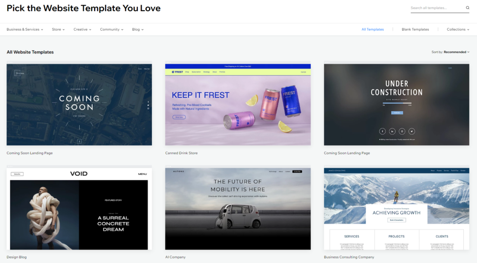Open the Store dropdown menu

[58, 29]
